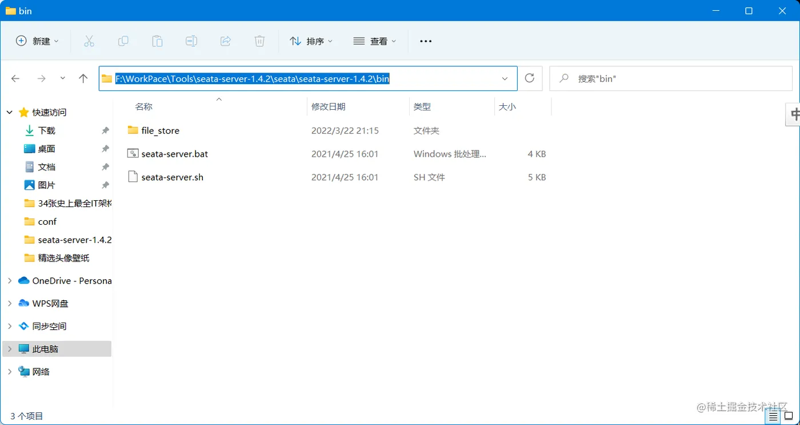The image size is (800, 425).
Task: Unpin 桌面 using its pin icon
Action: pos(105,149)
